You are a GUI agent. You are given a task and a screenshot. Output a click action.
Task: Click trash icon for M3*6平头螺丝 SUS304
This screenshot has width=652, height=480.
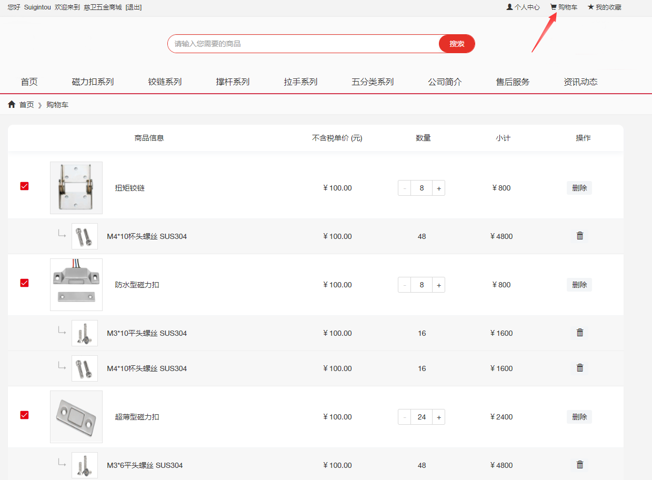(x=579, y=465)
